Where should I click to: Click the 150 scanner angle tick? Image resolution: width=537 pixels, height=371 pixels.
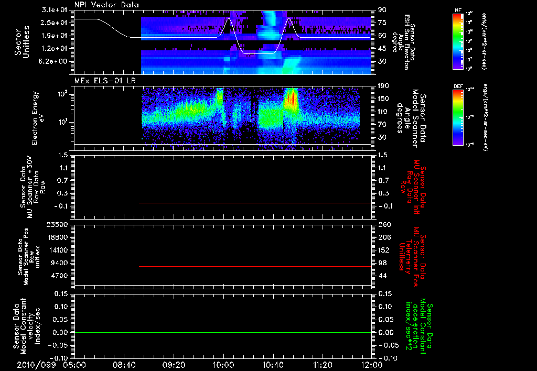tap(383, 99)
